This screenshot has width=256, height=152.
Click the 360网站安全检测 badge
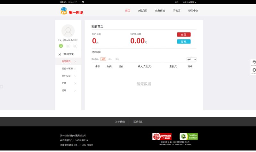point(189,137)
